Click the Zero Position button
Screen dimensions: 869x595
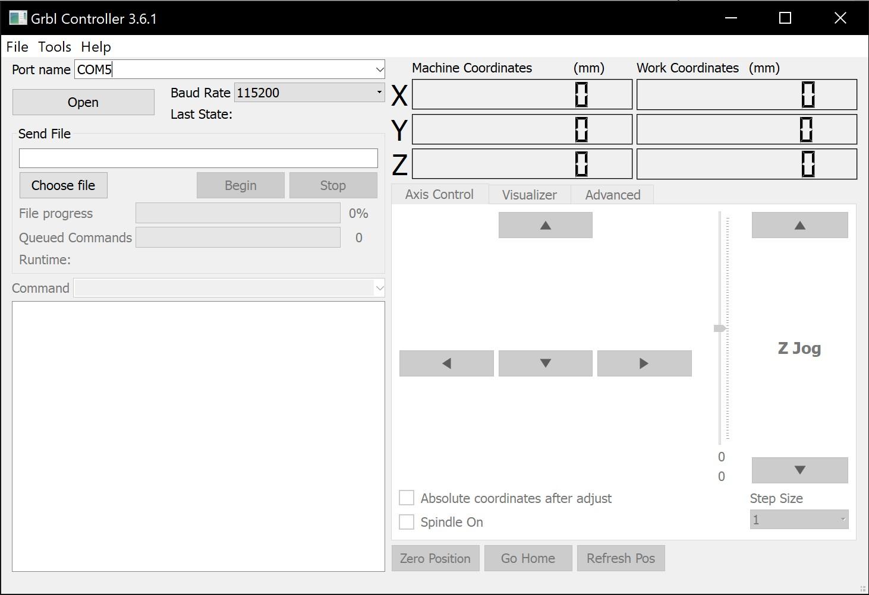435,558
